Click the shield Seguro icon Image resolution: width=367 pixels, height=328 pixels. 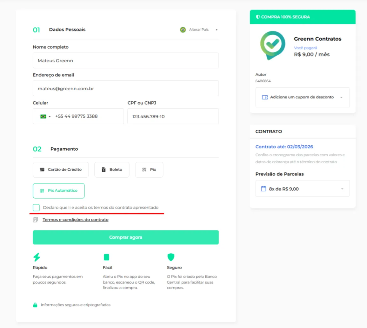(171, 257)
